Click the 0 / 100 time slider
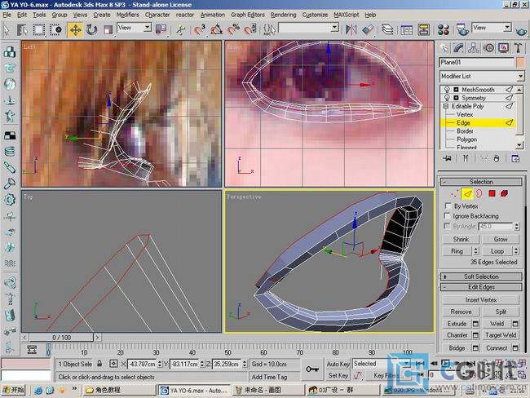 61,338
